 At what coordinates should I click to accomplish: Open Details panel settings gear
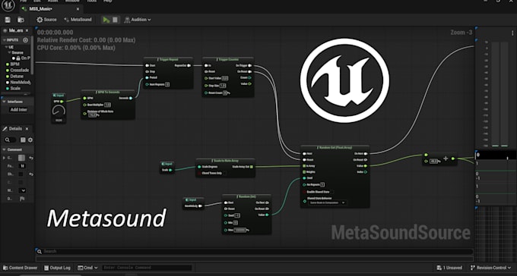pyautogui.click(x=30, y=140)
